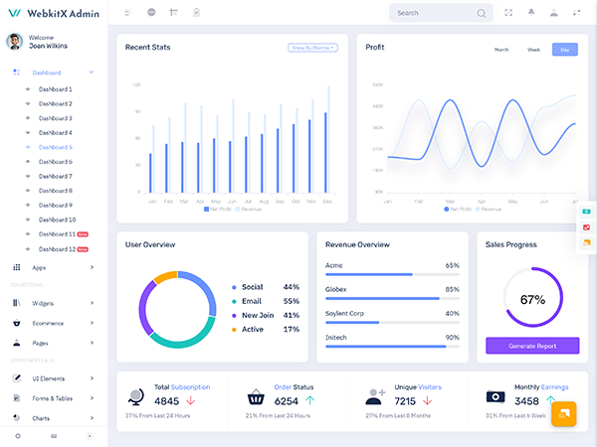Click the WebkitX Admin logo
The height and width of the screenshot is (447, 597).
[x=52, y=12]
